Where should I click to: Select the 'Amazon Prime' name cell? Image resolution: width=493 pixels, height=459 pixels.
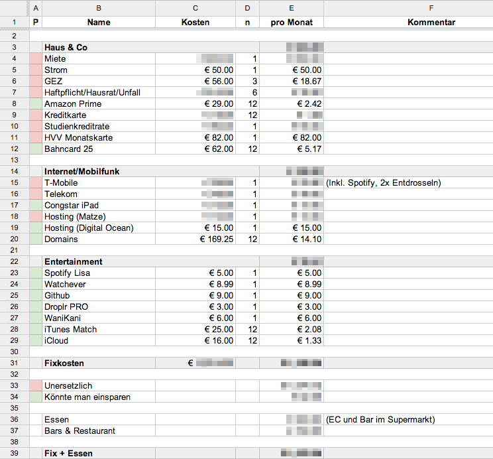pyautogui.click(x=98, y=103)
